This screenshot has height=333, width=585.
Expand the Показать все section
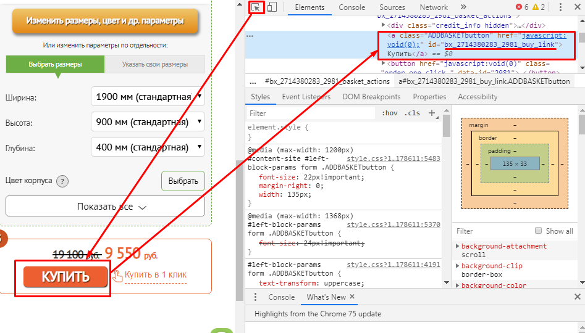[x=105, y=207]
